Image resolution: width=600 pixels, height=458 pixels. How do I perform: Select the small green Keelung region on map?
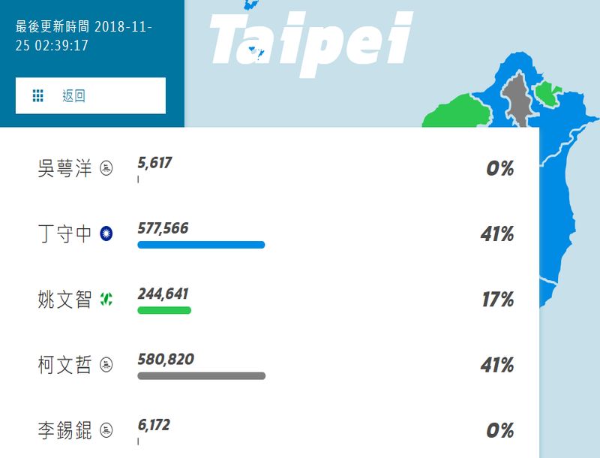[x=547, y=93]
